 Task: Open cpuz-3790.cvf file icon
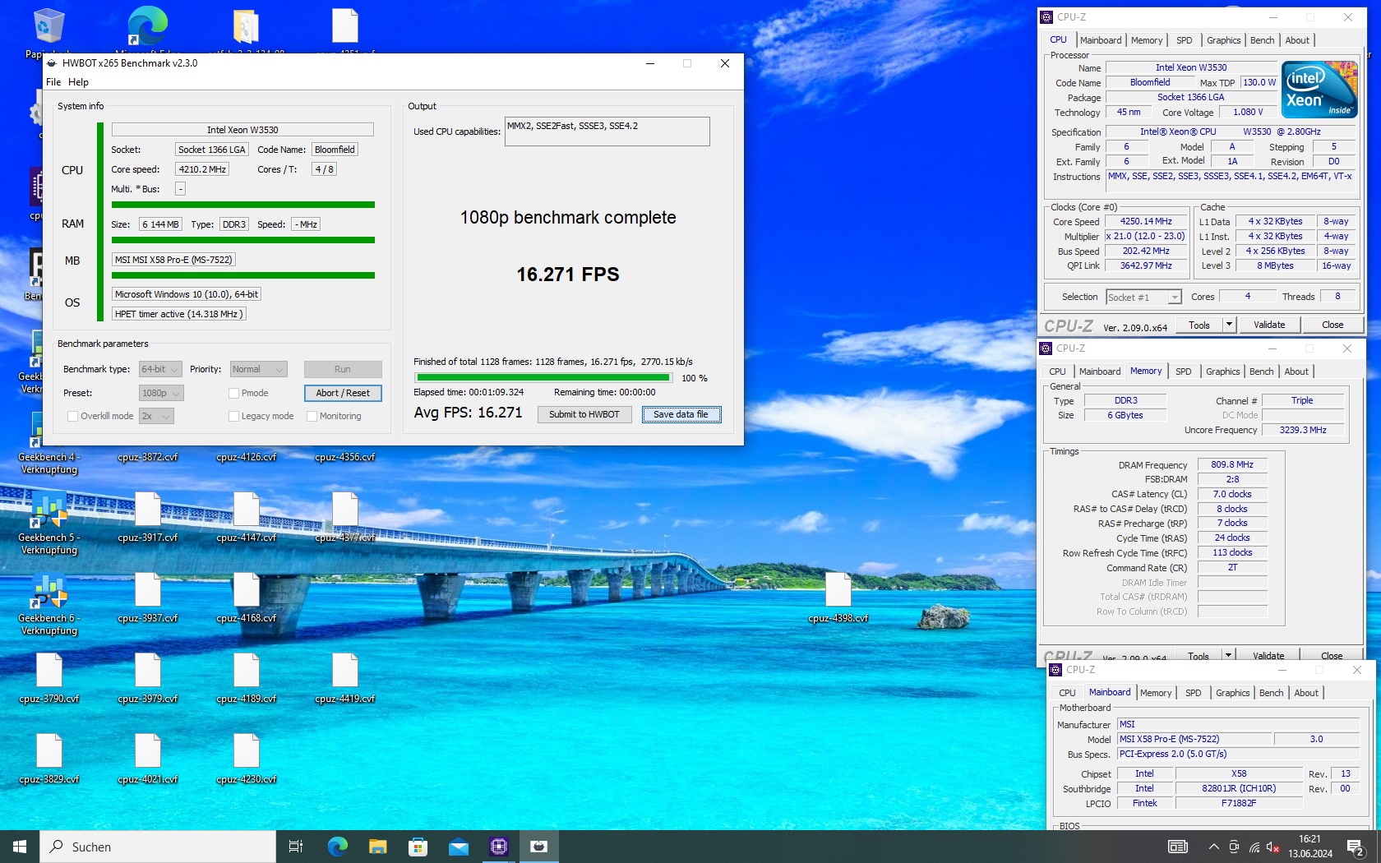pyautogui.click(x=49, y=679)
